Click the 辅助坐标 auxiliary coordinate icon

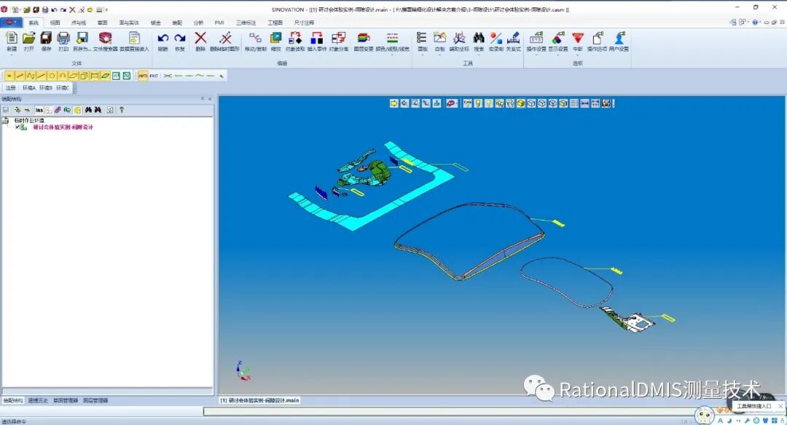click(459, 38)
